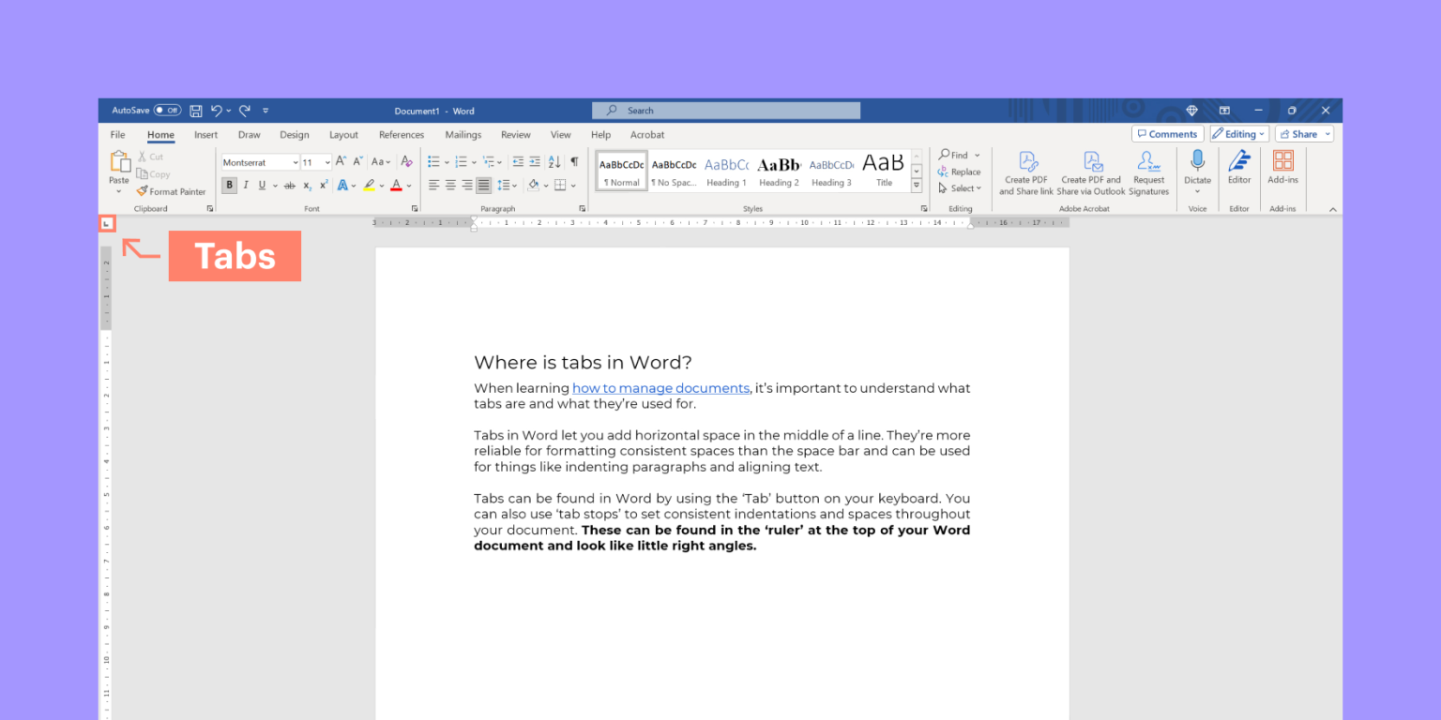
Task: Open the Montserrat font dropdown
Action: click(x=294, y=161)
